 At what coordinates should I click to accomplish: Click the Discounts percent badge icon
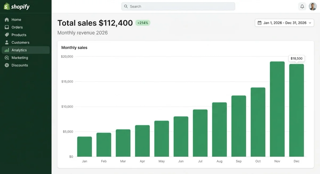[7, 65]
